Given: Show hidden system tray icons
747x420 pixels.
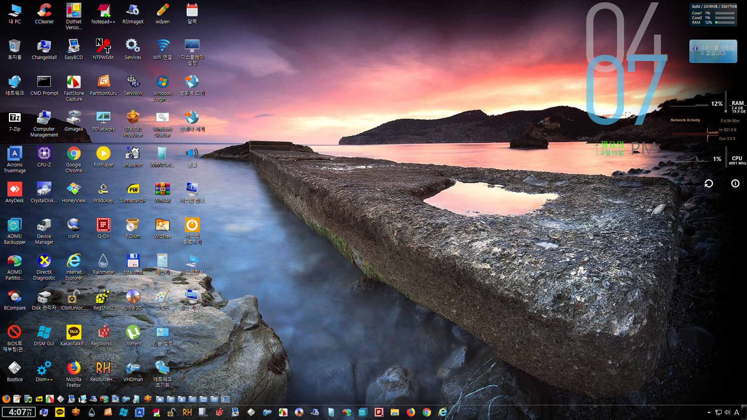Looking at the screenshot, I should click(x=709, y=412).
